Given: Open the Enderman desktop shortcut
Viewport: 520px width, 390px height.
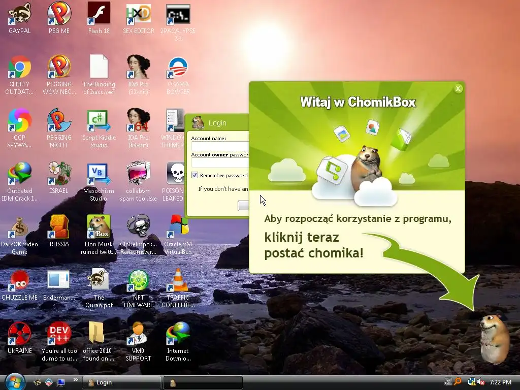Looking at the screenshot, I should pos(59,285).
